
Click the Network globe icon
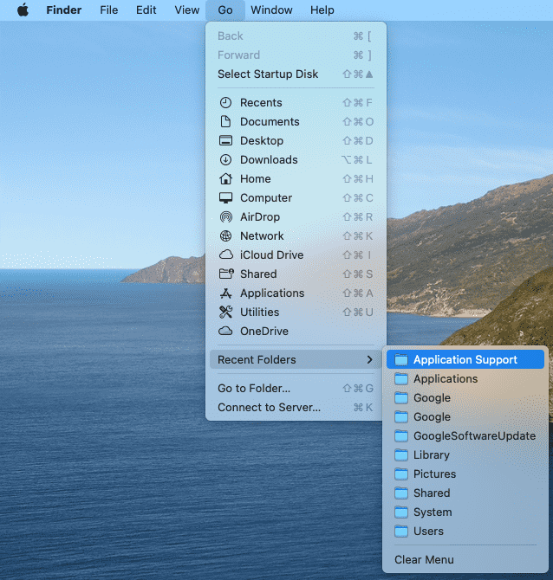pos(225,235)
